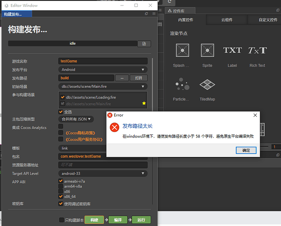Pop out the widget library panel
Viewport: 281px width, 226px height.
pyautogui.click(x=278, y=10)
